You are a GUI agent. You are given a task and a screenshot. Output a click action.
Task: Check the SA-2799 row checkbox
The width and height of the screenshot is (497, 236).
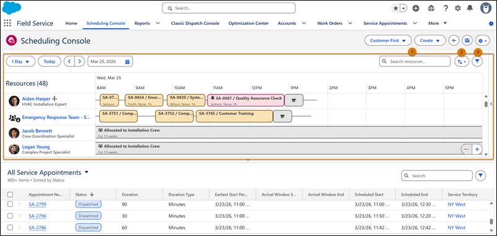(10, 204)
